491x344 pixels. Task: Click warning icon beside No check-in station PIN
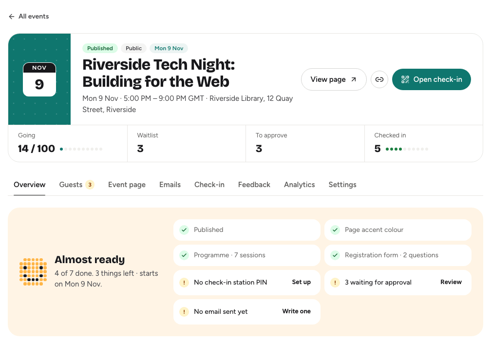184,283
